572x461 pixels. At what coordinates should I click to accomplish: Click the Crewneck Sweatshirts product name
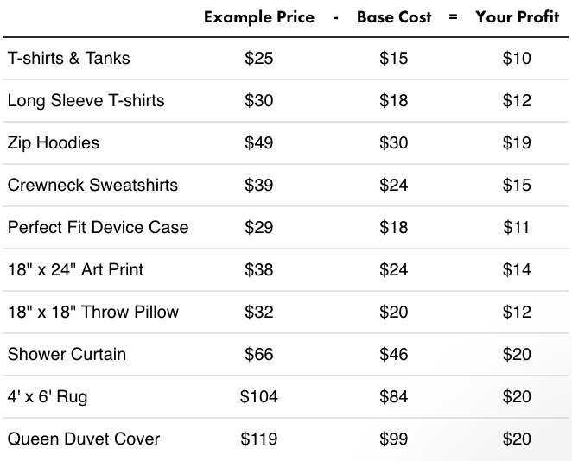point(92,185)
